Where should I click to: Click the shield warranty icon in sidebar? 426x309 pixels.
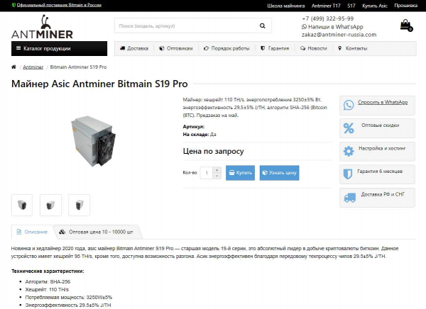coord(348,174)
